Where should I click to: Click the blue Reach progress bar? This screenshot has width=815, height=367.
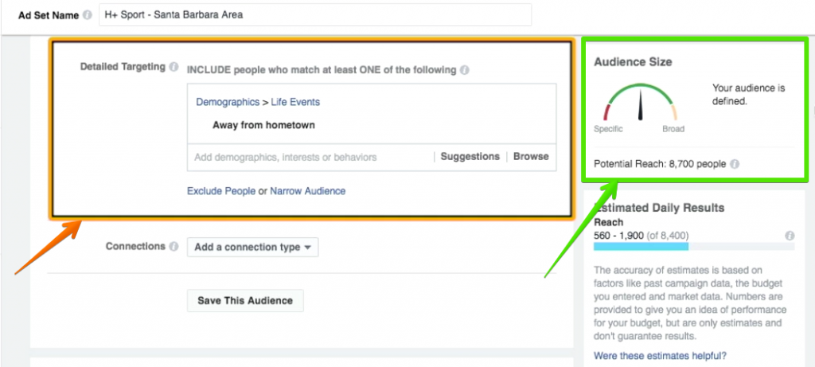(641, 247)
